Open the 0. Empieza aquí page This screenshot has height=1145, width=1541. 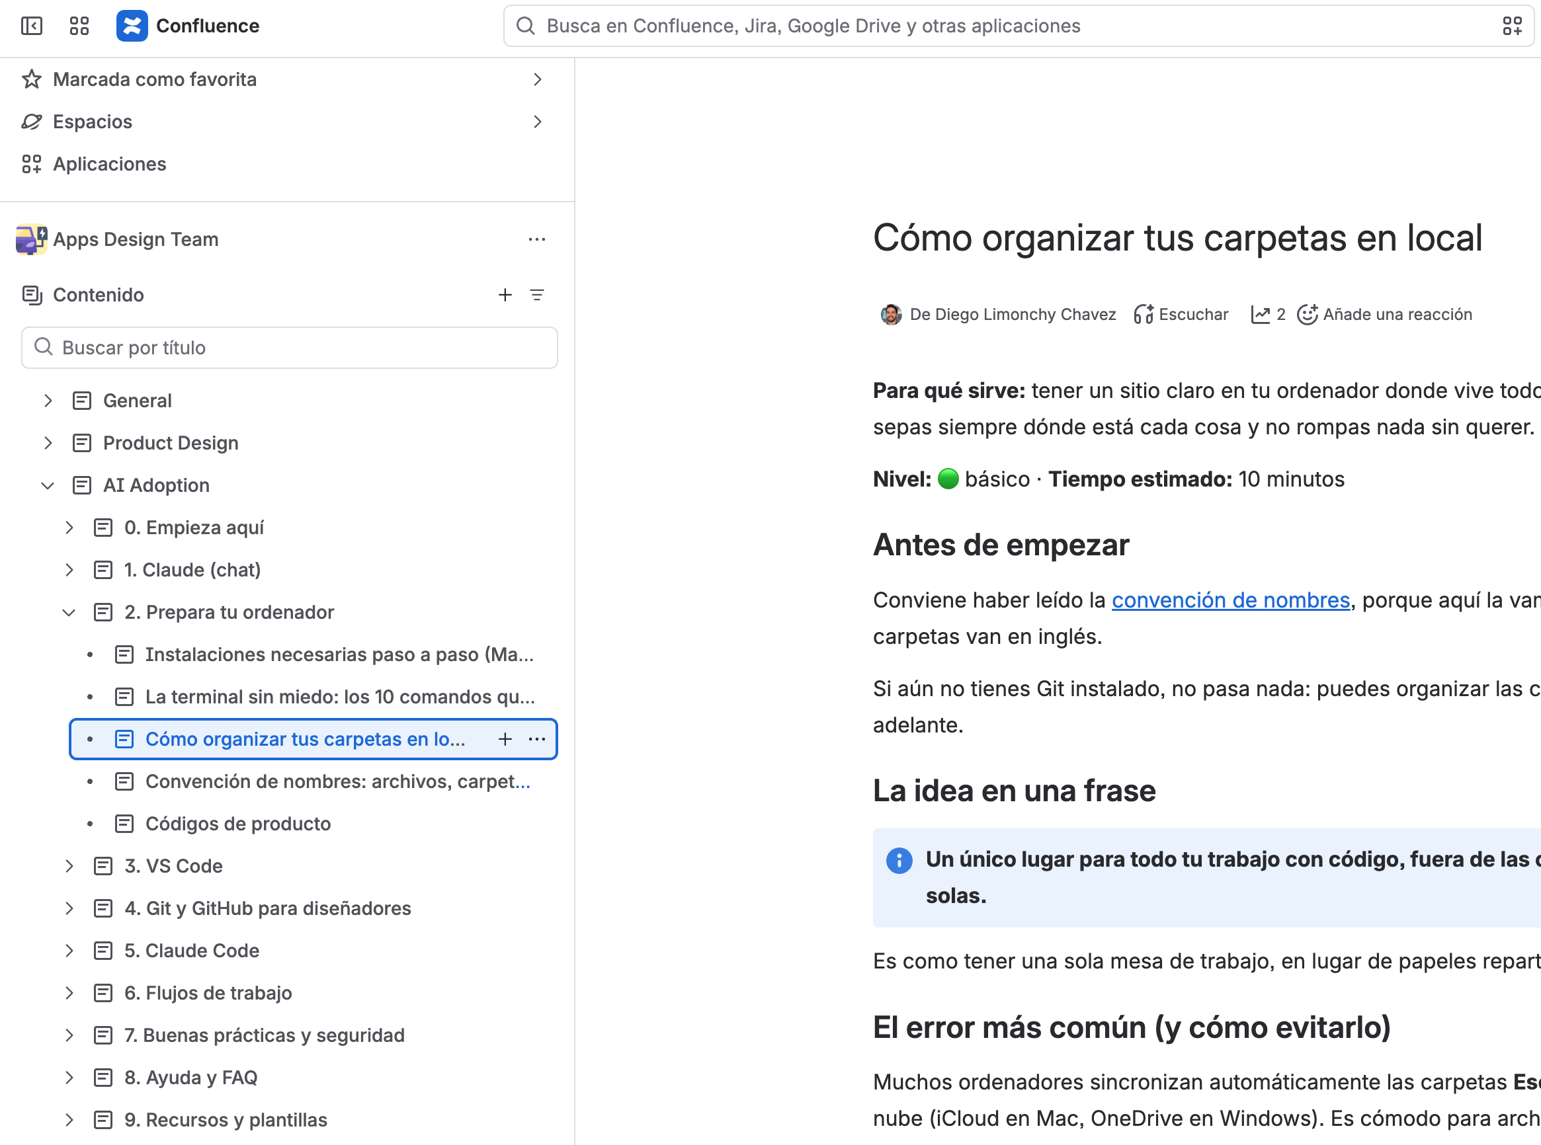(x=194, y=528)
